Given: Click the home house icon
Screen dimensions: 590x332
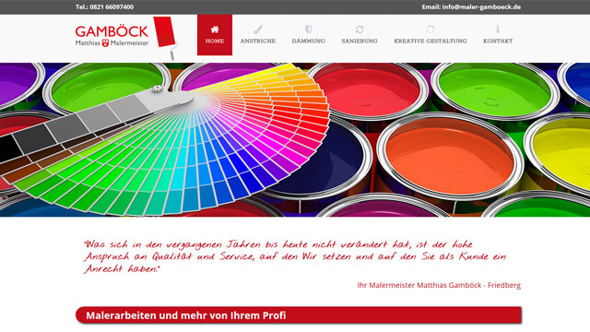Looking at the screenshot, I should click(x=215, y=30).
